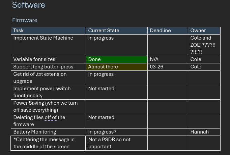
Task: Click the underlined words 'off of'
Action: pos(51,117)
